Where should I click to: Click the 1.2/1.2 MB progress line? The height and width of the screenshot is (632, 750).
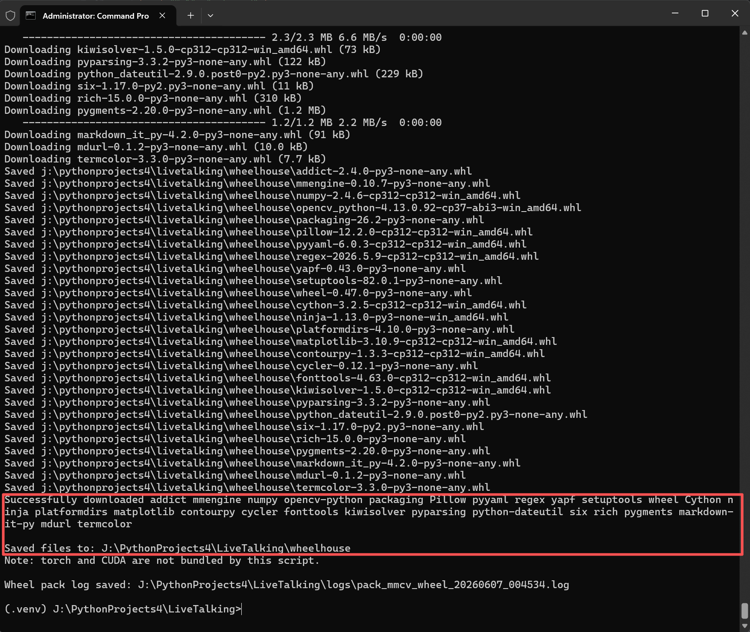232,122
